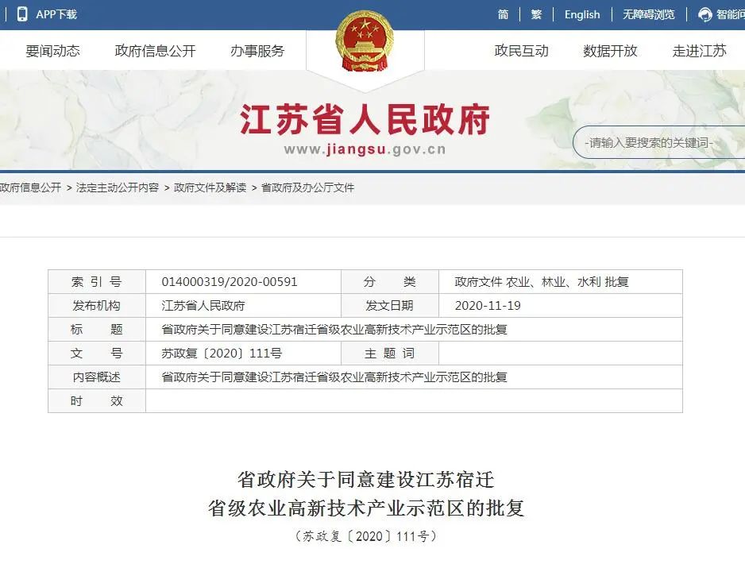Switch to simplified Chinese 简
The width and height of the screenshot is (745, 568).
point(504,15)
